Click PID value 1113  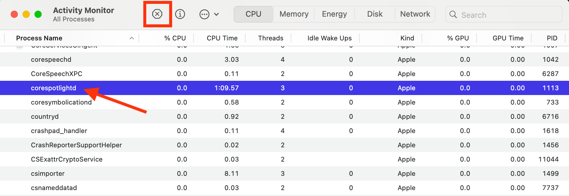551,88
